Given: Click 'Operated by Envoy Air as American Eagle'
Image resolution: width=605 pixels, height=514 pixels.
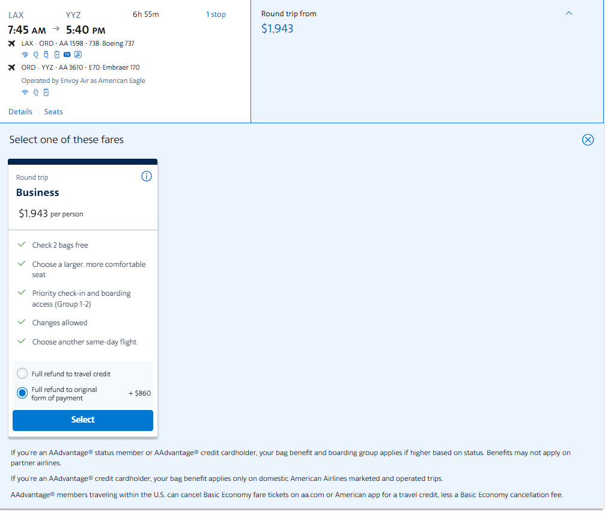Looking at the screenshot, I should point(84,81).
